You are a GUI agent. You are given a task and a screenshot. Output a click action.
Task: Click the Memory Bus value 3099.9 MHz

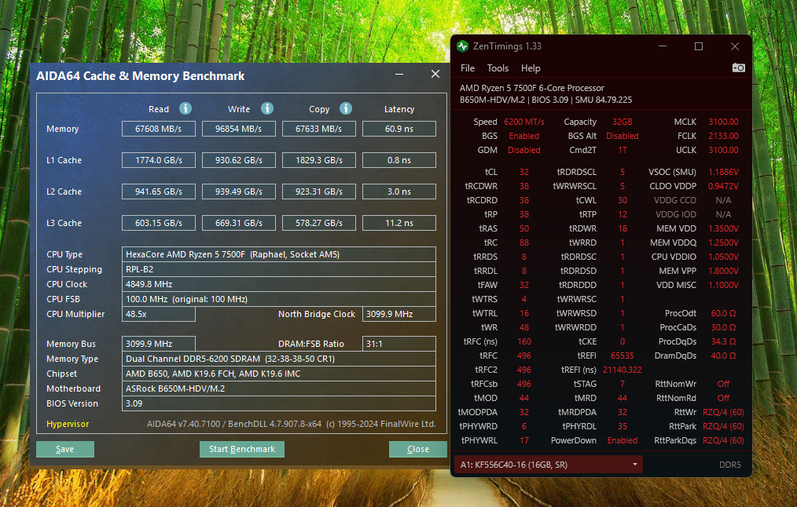pyautogui.click(x=159, y=344)
